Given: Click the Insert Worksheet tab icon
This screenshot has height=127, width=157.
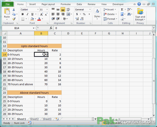Looking at the screenshot, I should point(57,119).
